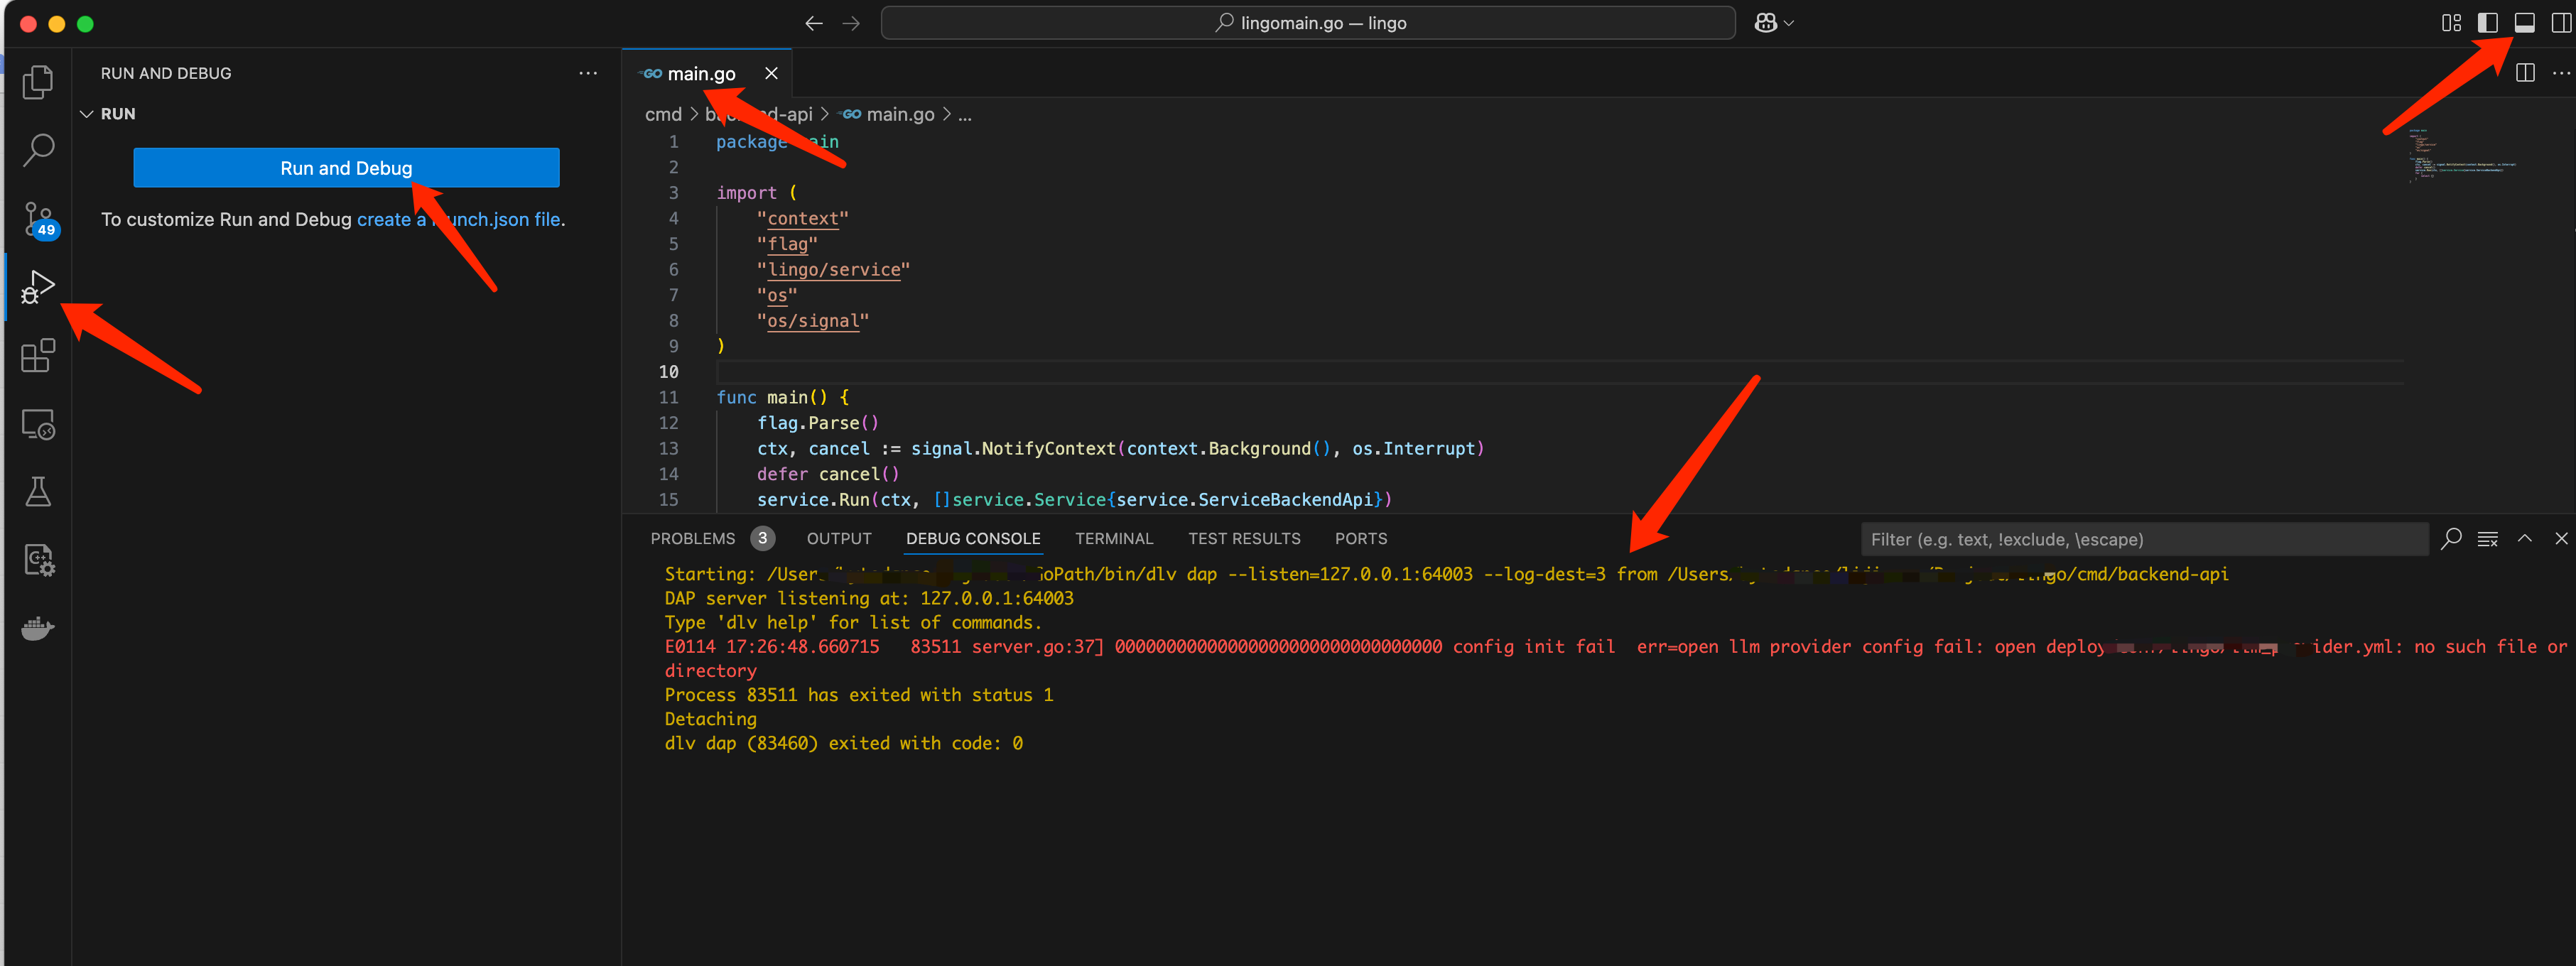The width and height of the screenshot is (2576, 966).
Task: Click the icon above the Docker icon
Action: coord(38,560)
